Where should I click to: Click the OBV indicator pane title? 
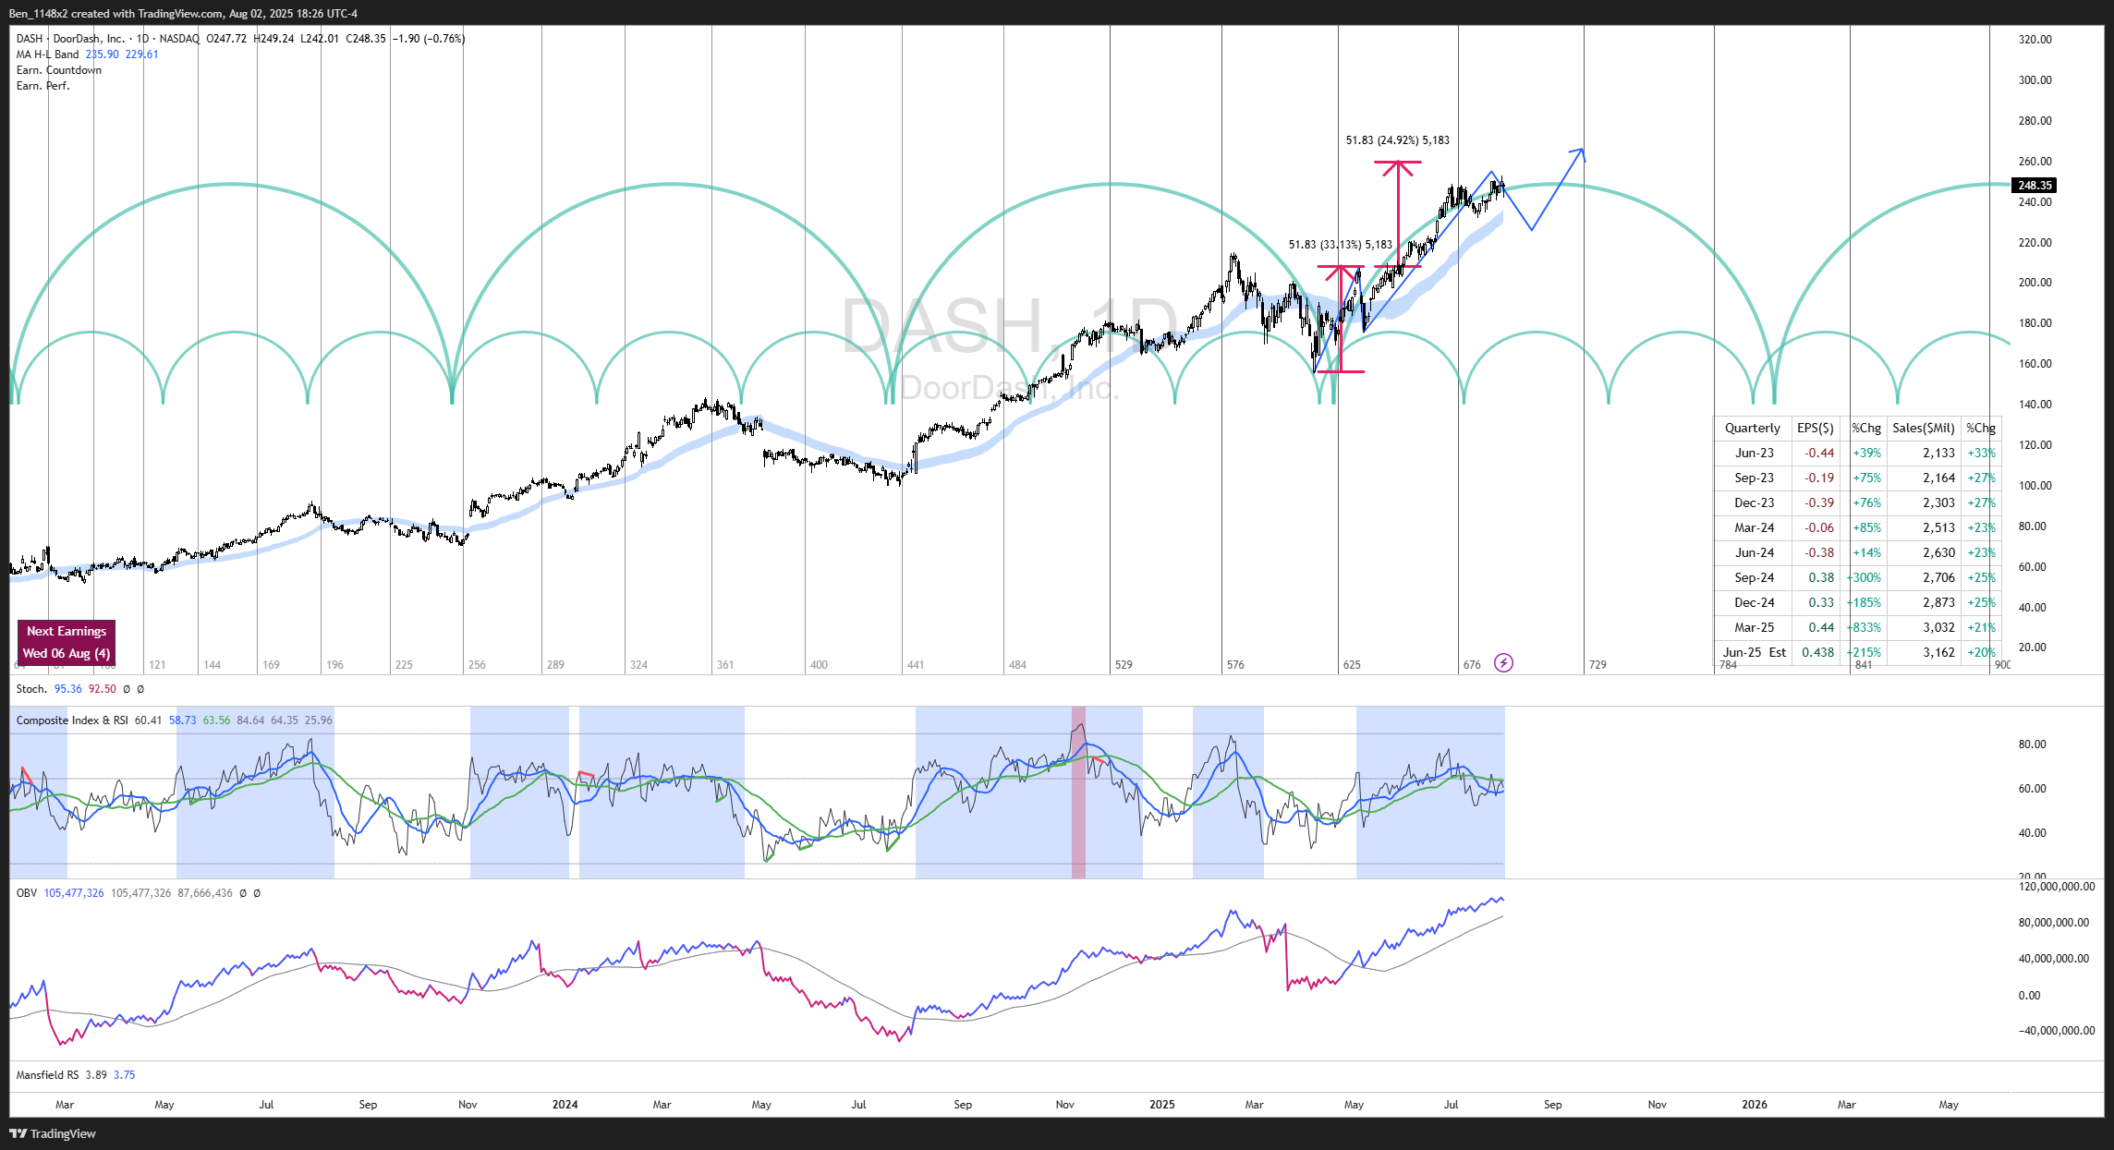27,893
